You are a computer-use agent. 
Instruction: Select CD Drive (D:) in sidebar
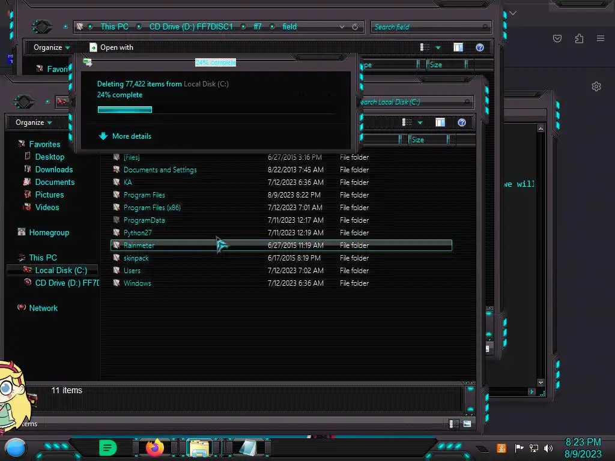[67, 283]
